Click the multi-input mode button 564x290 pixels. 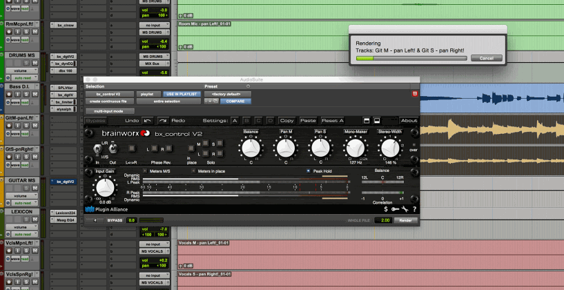(110, 111)
